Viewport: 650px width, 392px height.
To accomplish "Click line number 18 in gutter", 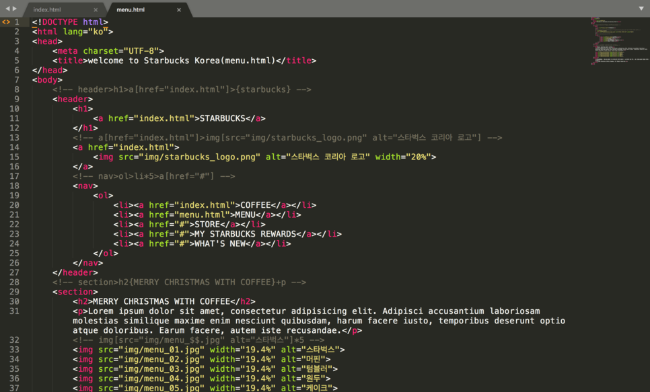I will tap(15, 186).
